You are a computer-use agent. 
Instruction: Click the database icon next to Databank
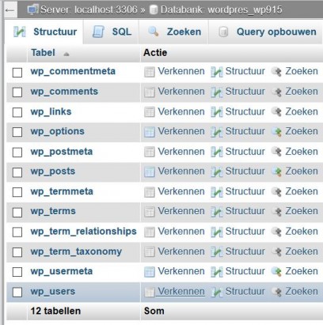pos(153,10)
